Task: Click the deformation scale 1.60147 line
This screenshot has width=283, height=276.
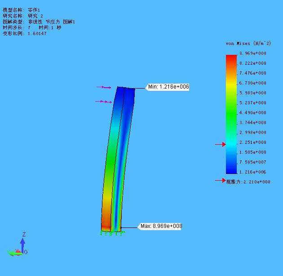Action: [x=25, y=33]
